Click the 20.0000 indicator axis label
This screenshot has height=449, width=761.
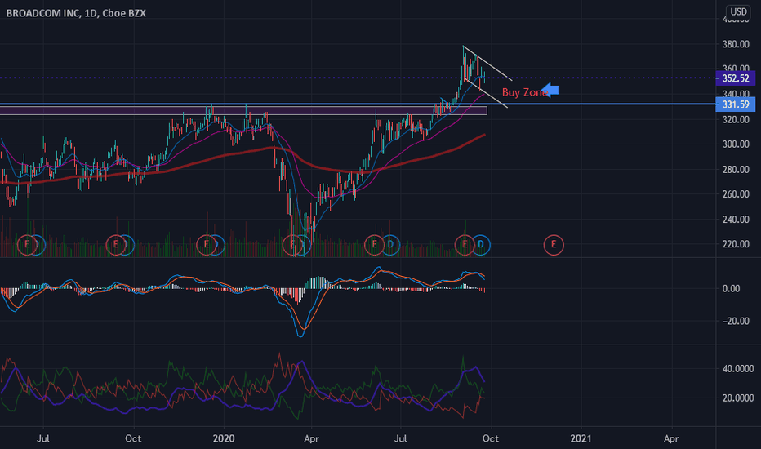point(737,398)
